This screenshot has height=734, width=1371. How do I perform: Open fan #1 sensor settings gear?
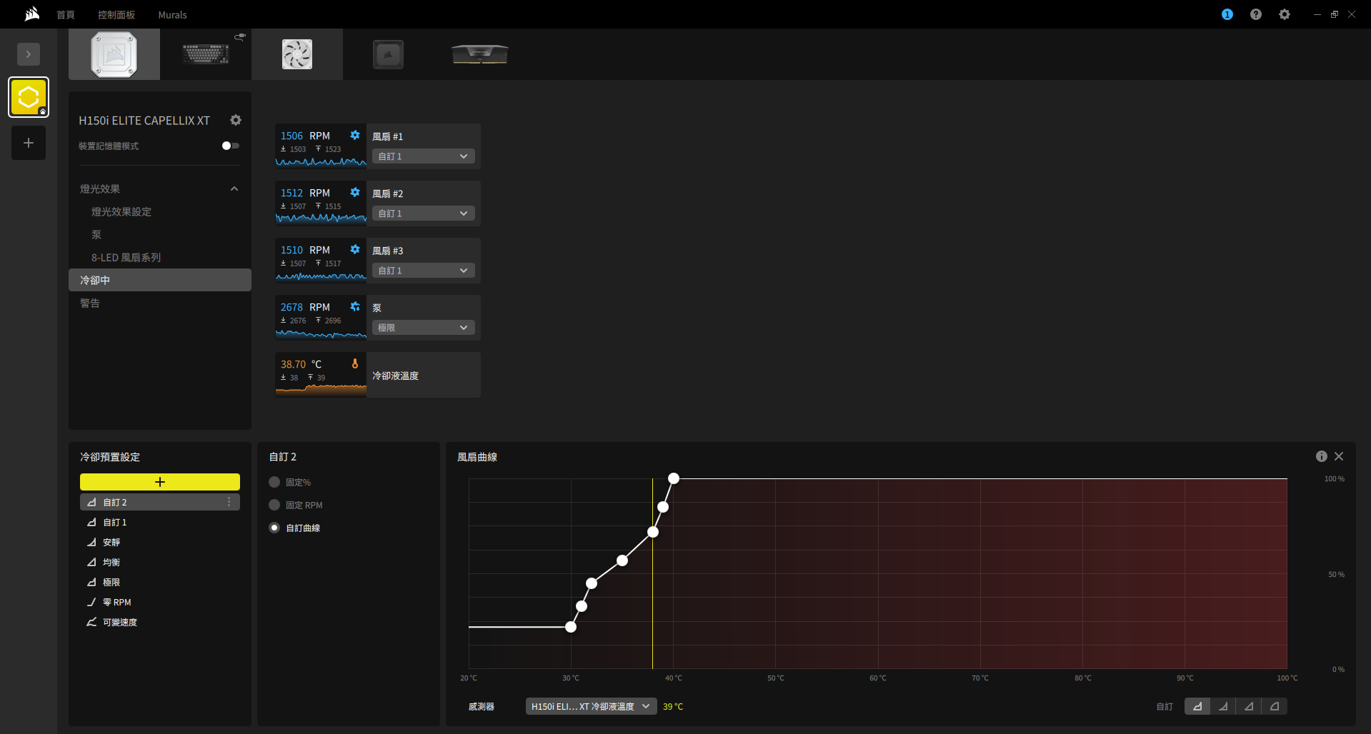pyautogui.click(x=355, y=135)
